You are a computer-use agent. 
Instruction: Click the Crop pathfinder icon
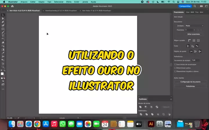coord(158,114)
